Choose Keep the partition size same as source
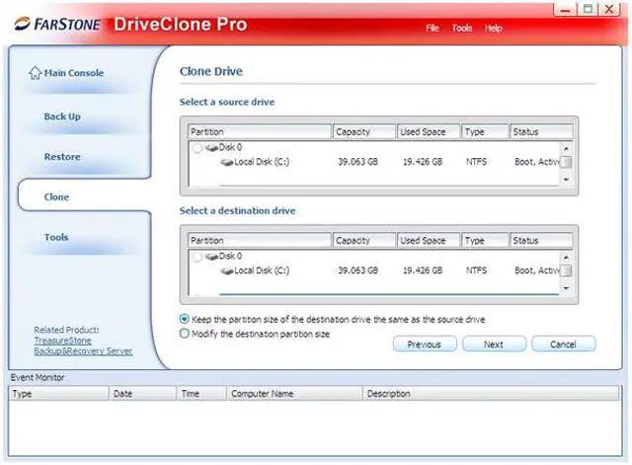This screenshot has width=632, height=465. click(185, 319)
